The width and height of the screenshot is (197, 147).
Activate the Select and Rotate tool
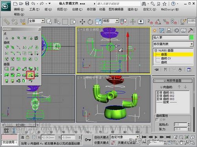point(90,22)
